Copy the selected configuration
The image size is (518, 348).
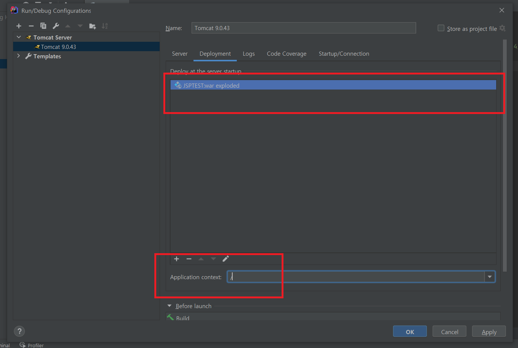(43, 26)
